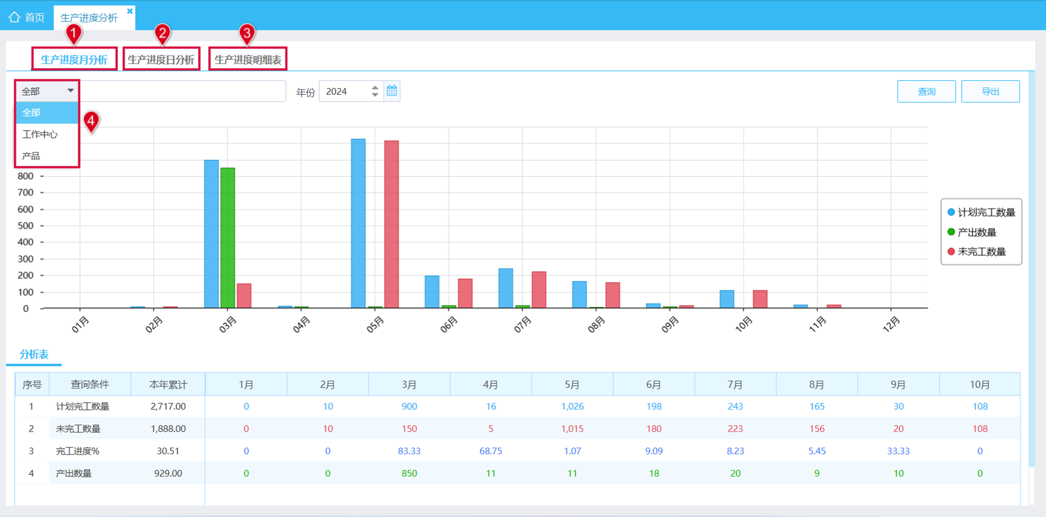Click the 2024 year input field
This screenshot has height=517, width=1046.
(345, 91)
